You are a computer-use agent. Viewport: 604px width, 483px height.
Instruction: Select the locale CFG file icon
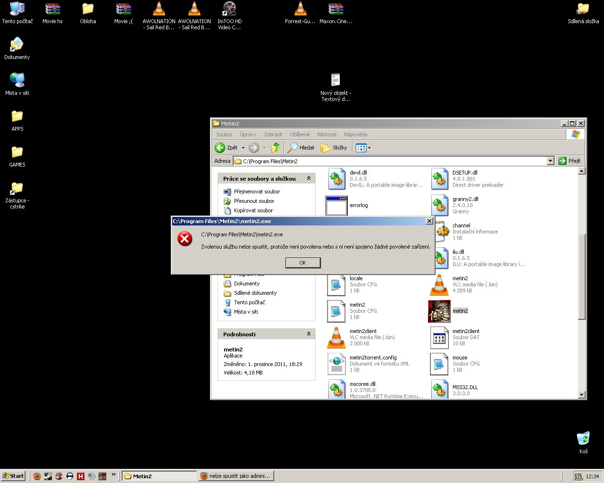[336, 285]
